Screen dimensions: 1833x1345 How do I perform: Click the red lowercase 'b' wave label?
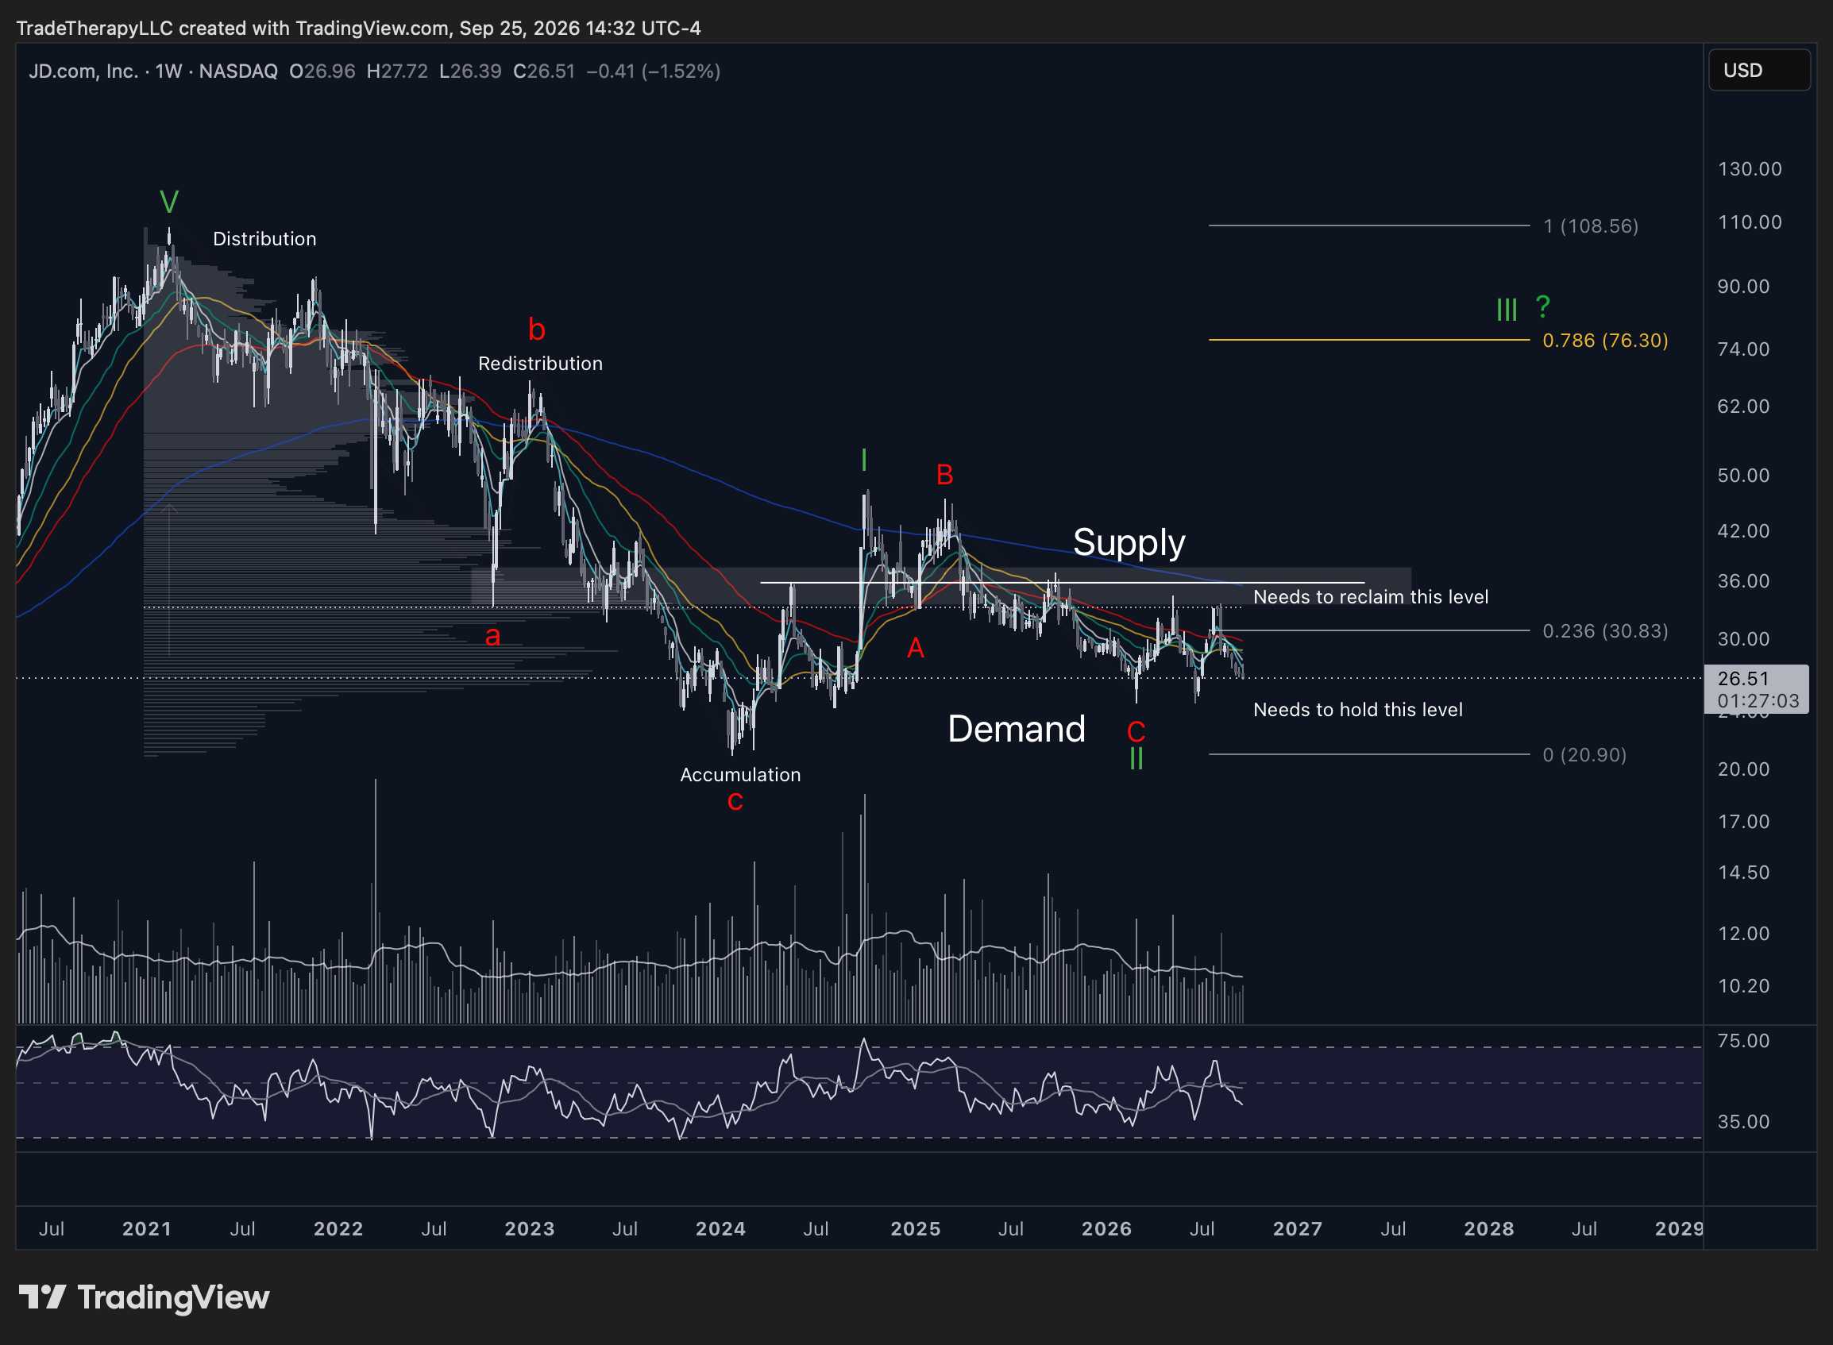[x=537, y=329]
